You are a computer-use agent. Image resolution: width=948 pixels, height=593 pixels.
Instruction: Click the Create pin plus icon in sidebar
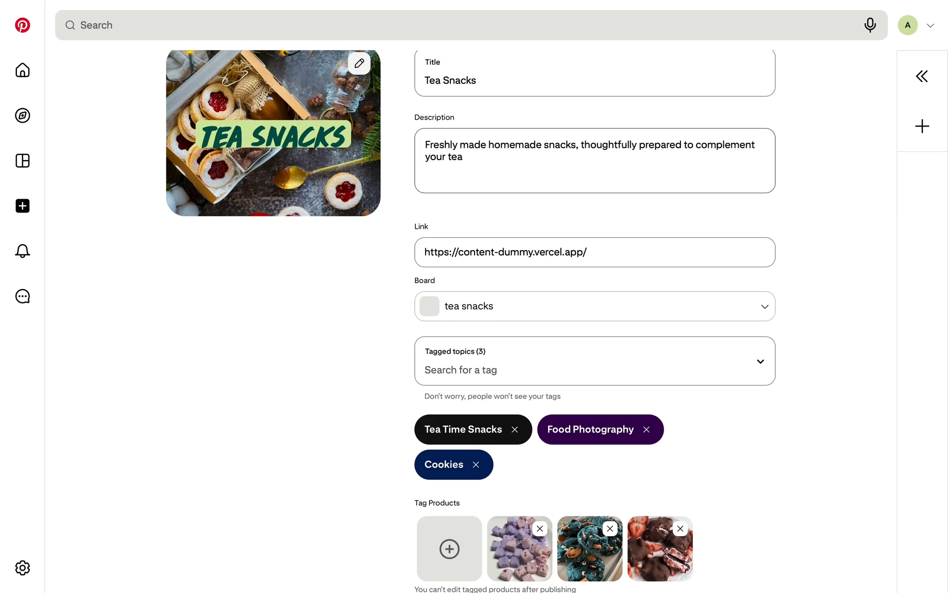pyautogui.click(x=22, y=206)
